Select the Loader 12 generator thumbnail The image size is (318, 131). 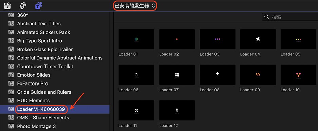point(177,111)
